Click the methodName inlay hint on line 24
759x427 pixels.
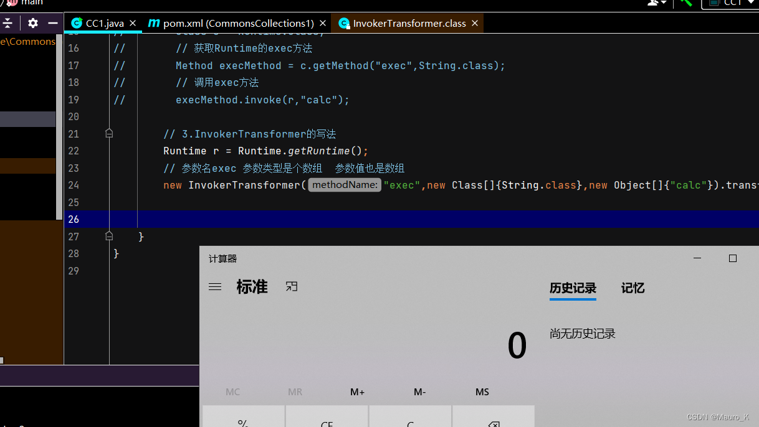[345, 185]
